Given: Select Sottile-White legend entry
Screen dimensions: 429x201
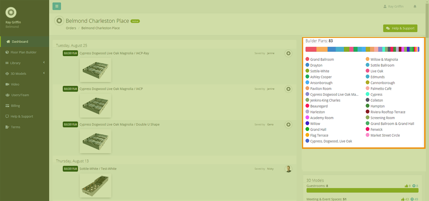Looking at the screenshot, I should [317, 71].
